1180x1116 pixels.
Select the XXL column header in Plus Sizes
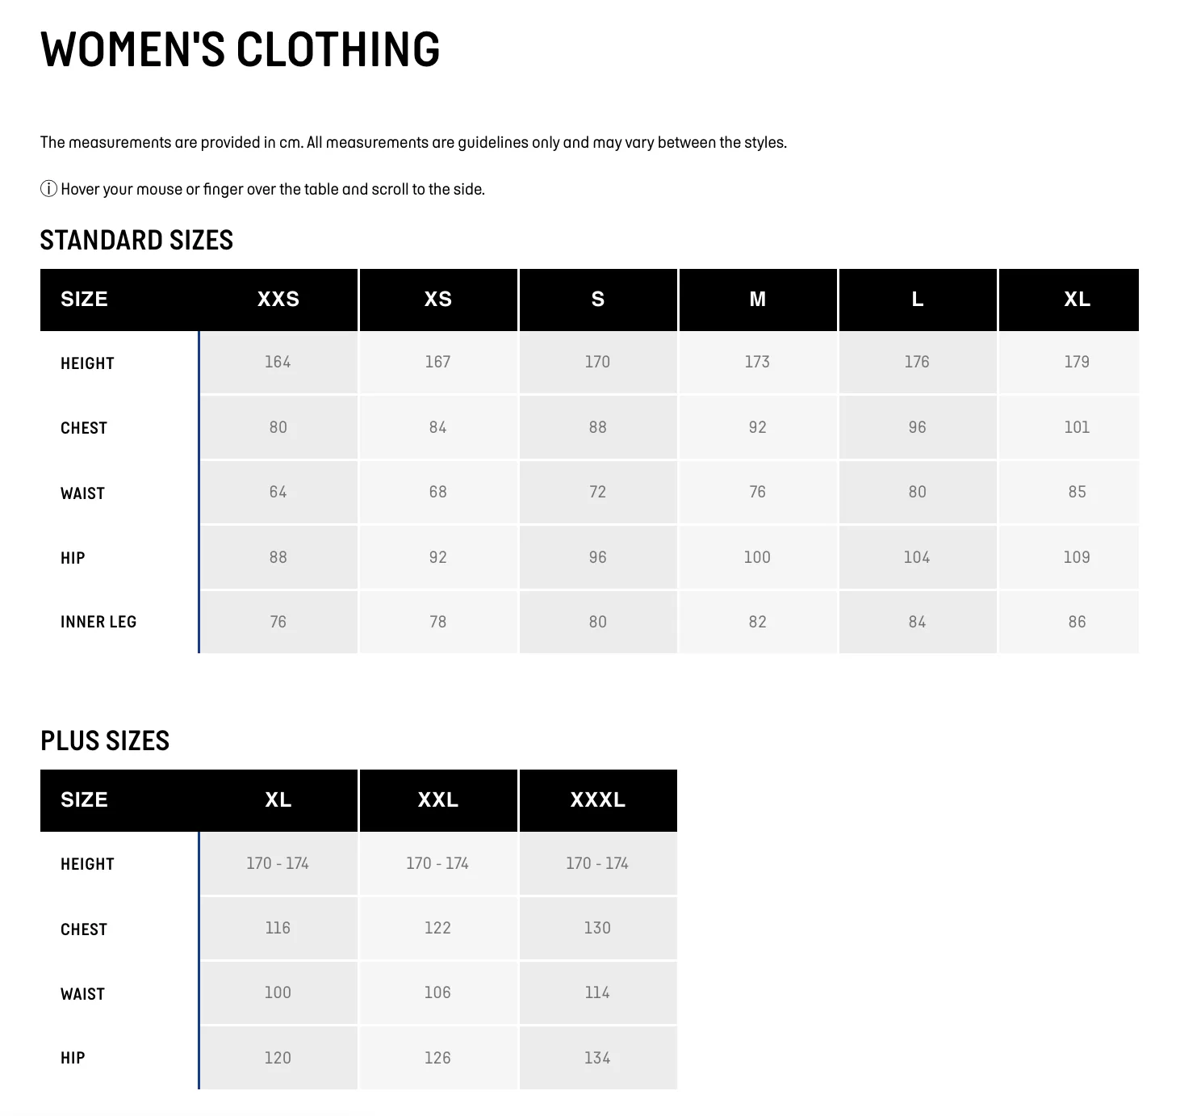[x=438, y=800]
